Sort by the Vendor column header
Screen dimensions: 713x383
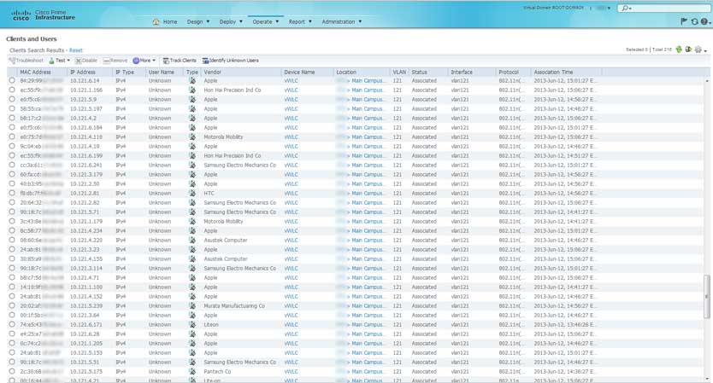click(212, 73)
